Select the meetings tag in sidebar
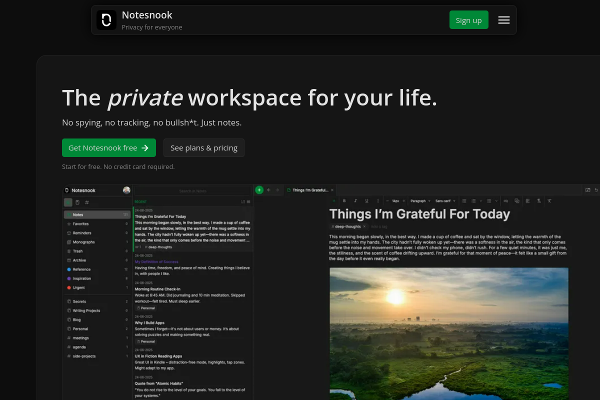Viewport: 600px width, 400px height. [x=97, y=338]
